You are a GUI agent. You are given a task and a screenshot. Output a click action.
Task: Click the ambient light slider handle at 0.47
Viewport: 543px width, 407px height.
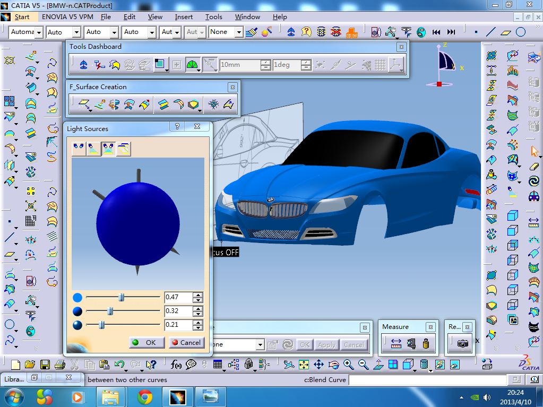(x=121, y=297)
